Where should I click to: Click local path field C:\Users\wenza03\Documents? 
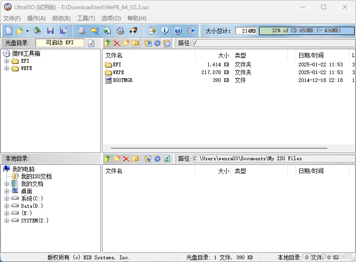[x=274, y=158]
